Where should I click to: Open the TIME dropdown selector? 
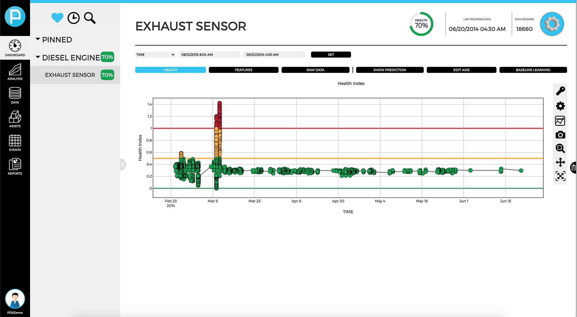(x=155, y=55)
